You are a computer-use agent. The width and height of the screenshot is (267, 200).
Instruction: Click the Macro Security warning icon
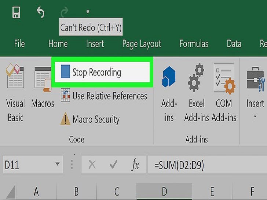[x=65, y=119]
